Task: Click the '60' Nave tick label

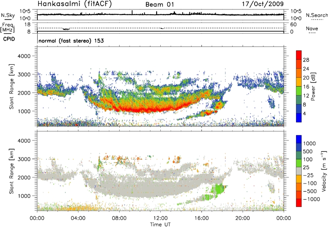Action: [x=293, y=25]
